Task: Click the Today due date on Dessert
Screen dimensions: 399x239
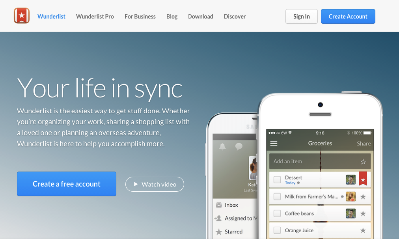Action: (290, 183)
